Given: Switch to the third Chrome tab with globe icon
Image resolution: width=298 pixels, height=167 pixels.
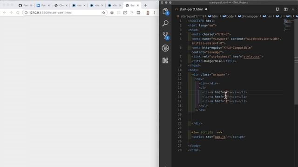Looking at the screenshot, I should point(61,6).
